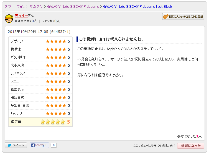Click the Facebook like count 0
The image size is (209, 154).
tap(54, 145)
